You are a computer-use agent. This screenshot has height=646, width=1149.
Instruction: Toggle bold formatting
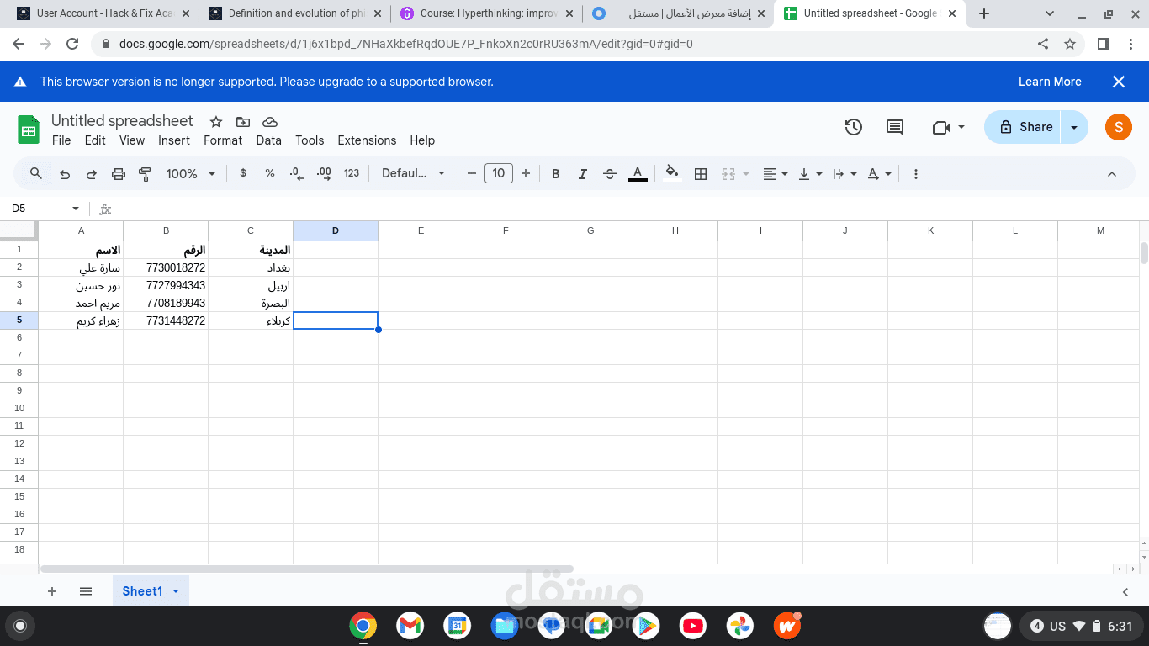(x=556, y=173)
